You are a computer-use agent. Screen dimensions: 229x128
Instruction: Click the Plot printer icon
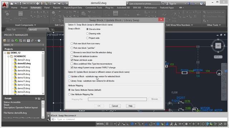[x=38, y=4]
